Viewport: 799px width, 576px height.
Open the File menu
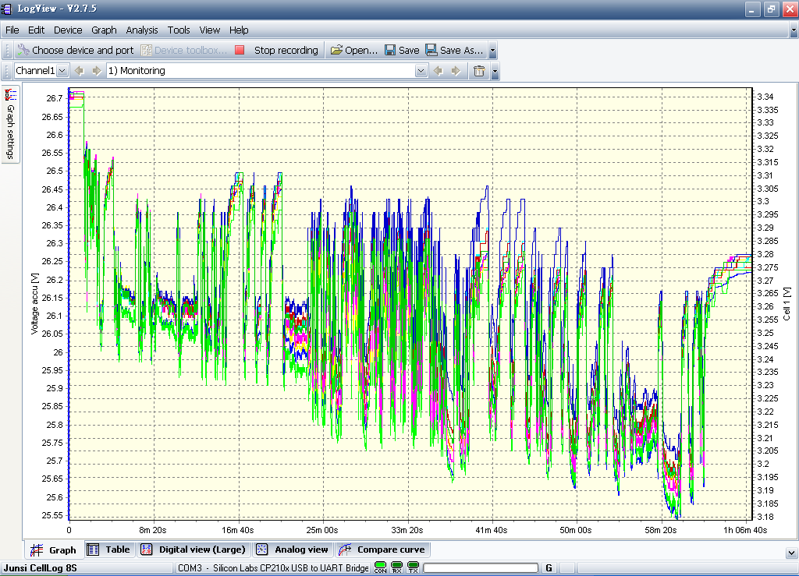tap(12, 30)
